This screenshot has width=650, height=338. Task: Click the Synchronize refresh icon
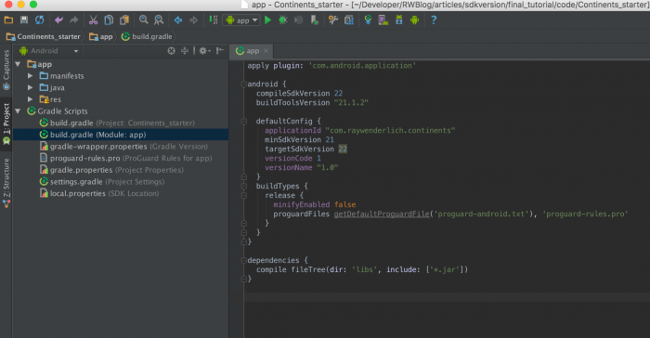click(x=39, y=19)
